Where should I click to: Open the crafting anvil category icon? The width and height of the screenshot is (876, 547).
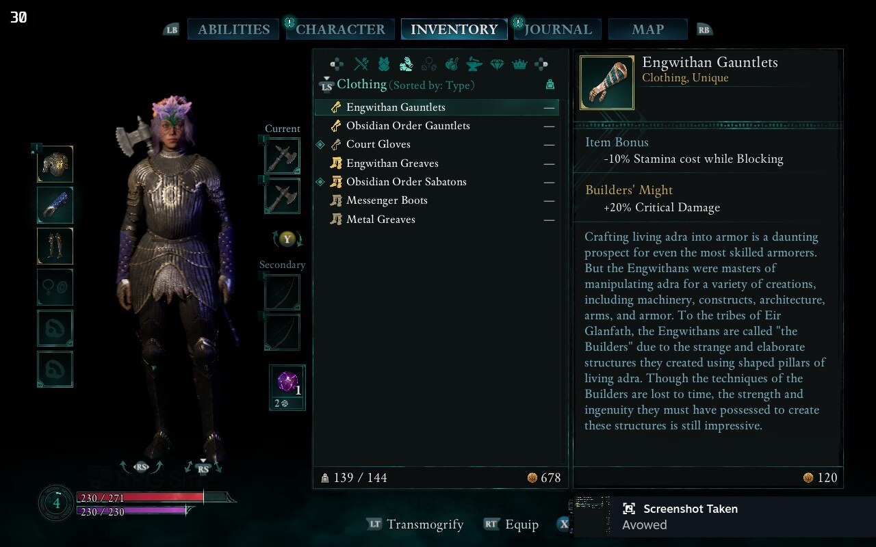474,64
